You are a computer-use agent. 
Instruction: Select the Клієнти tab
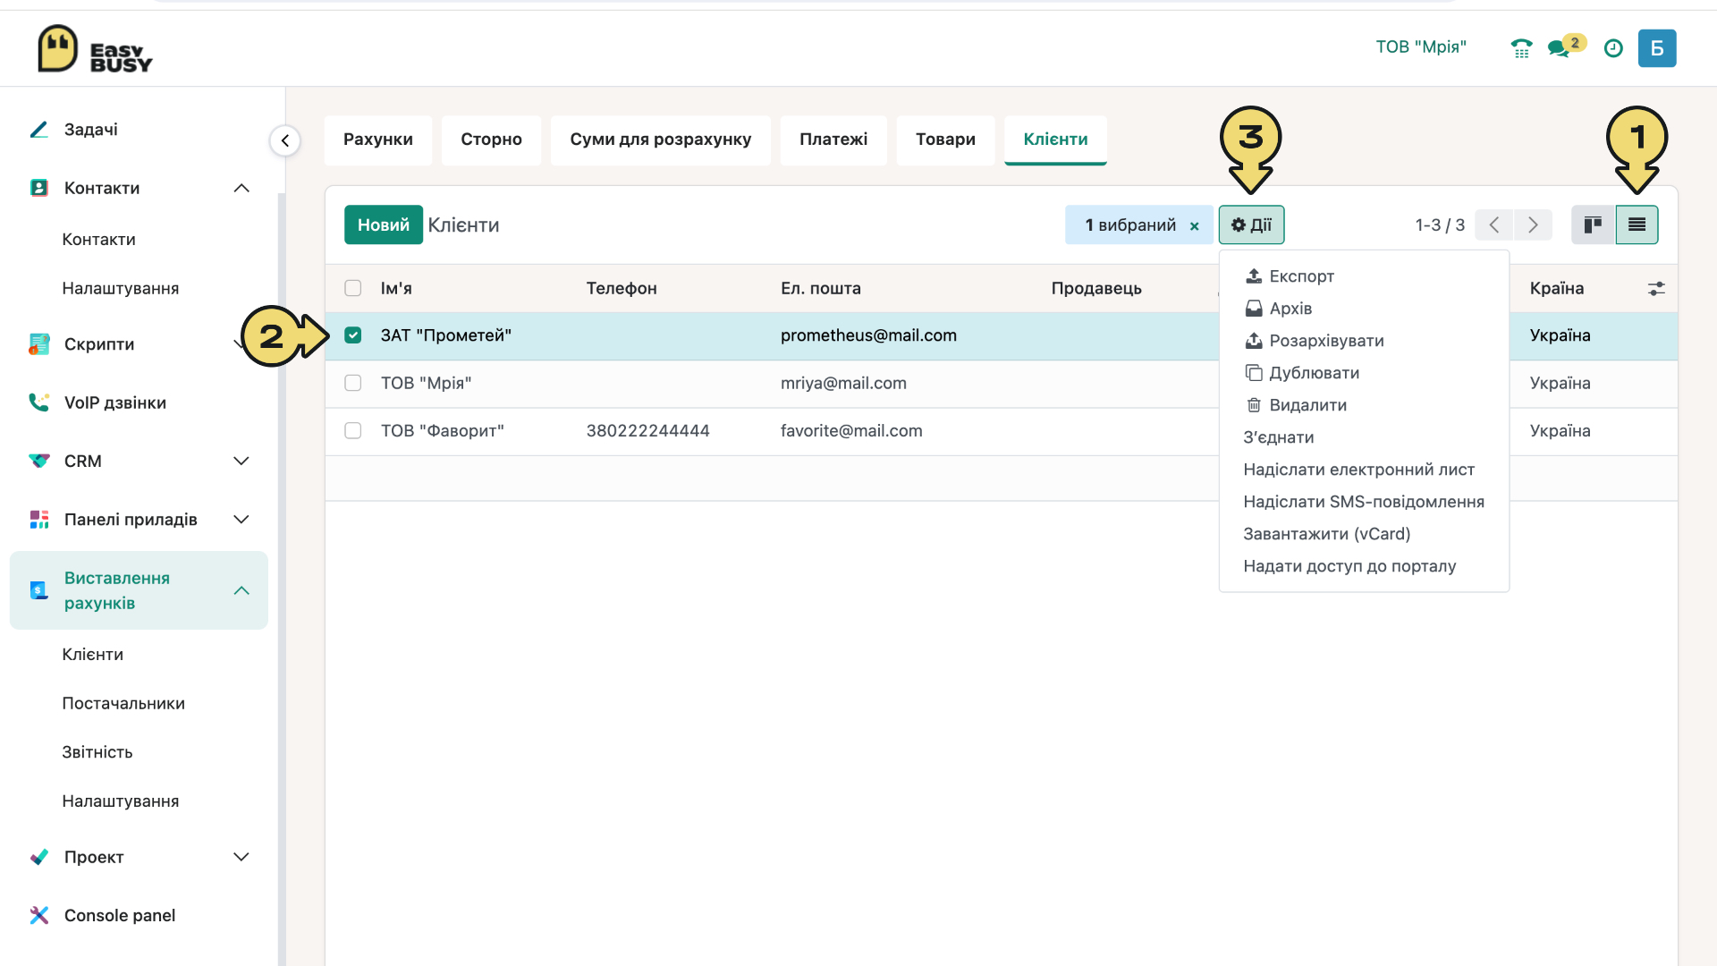(1056, 140)
